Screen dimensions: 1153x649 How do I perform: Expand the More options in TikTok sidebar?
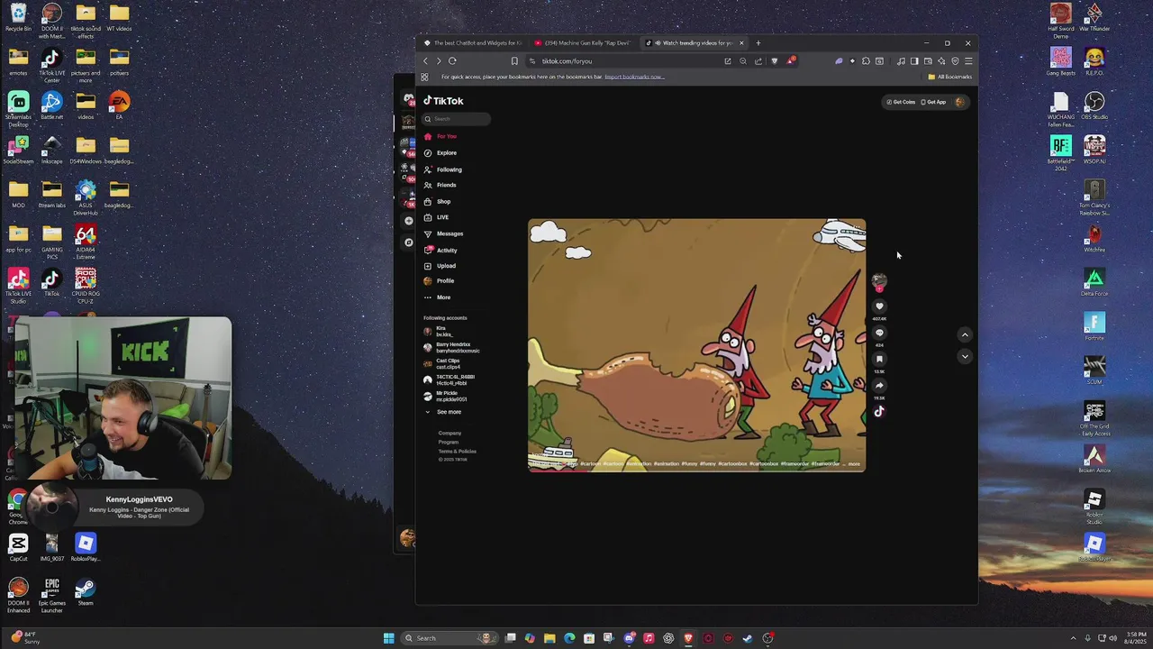point(438,297)
